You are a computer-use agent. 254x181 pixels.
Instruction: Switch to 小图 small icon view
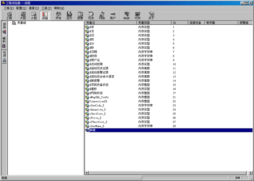(x=33, y=15)
